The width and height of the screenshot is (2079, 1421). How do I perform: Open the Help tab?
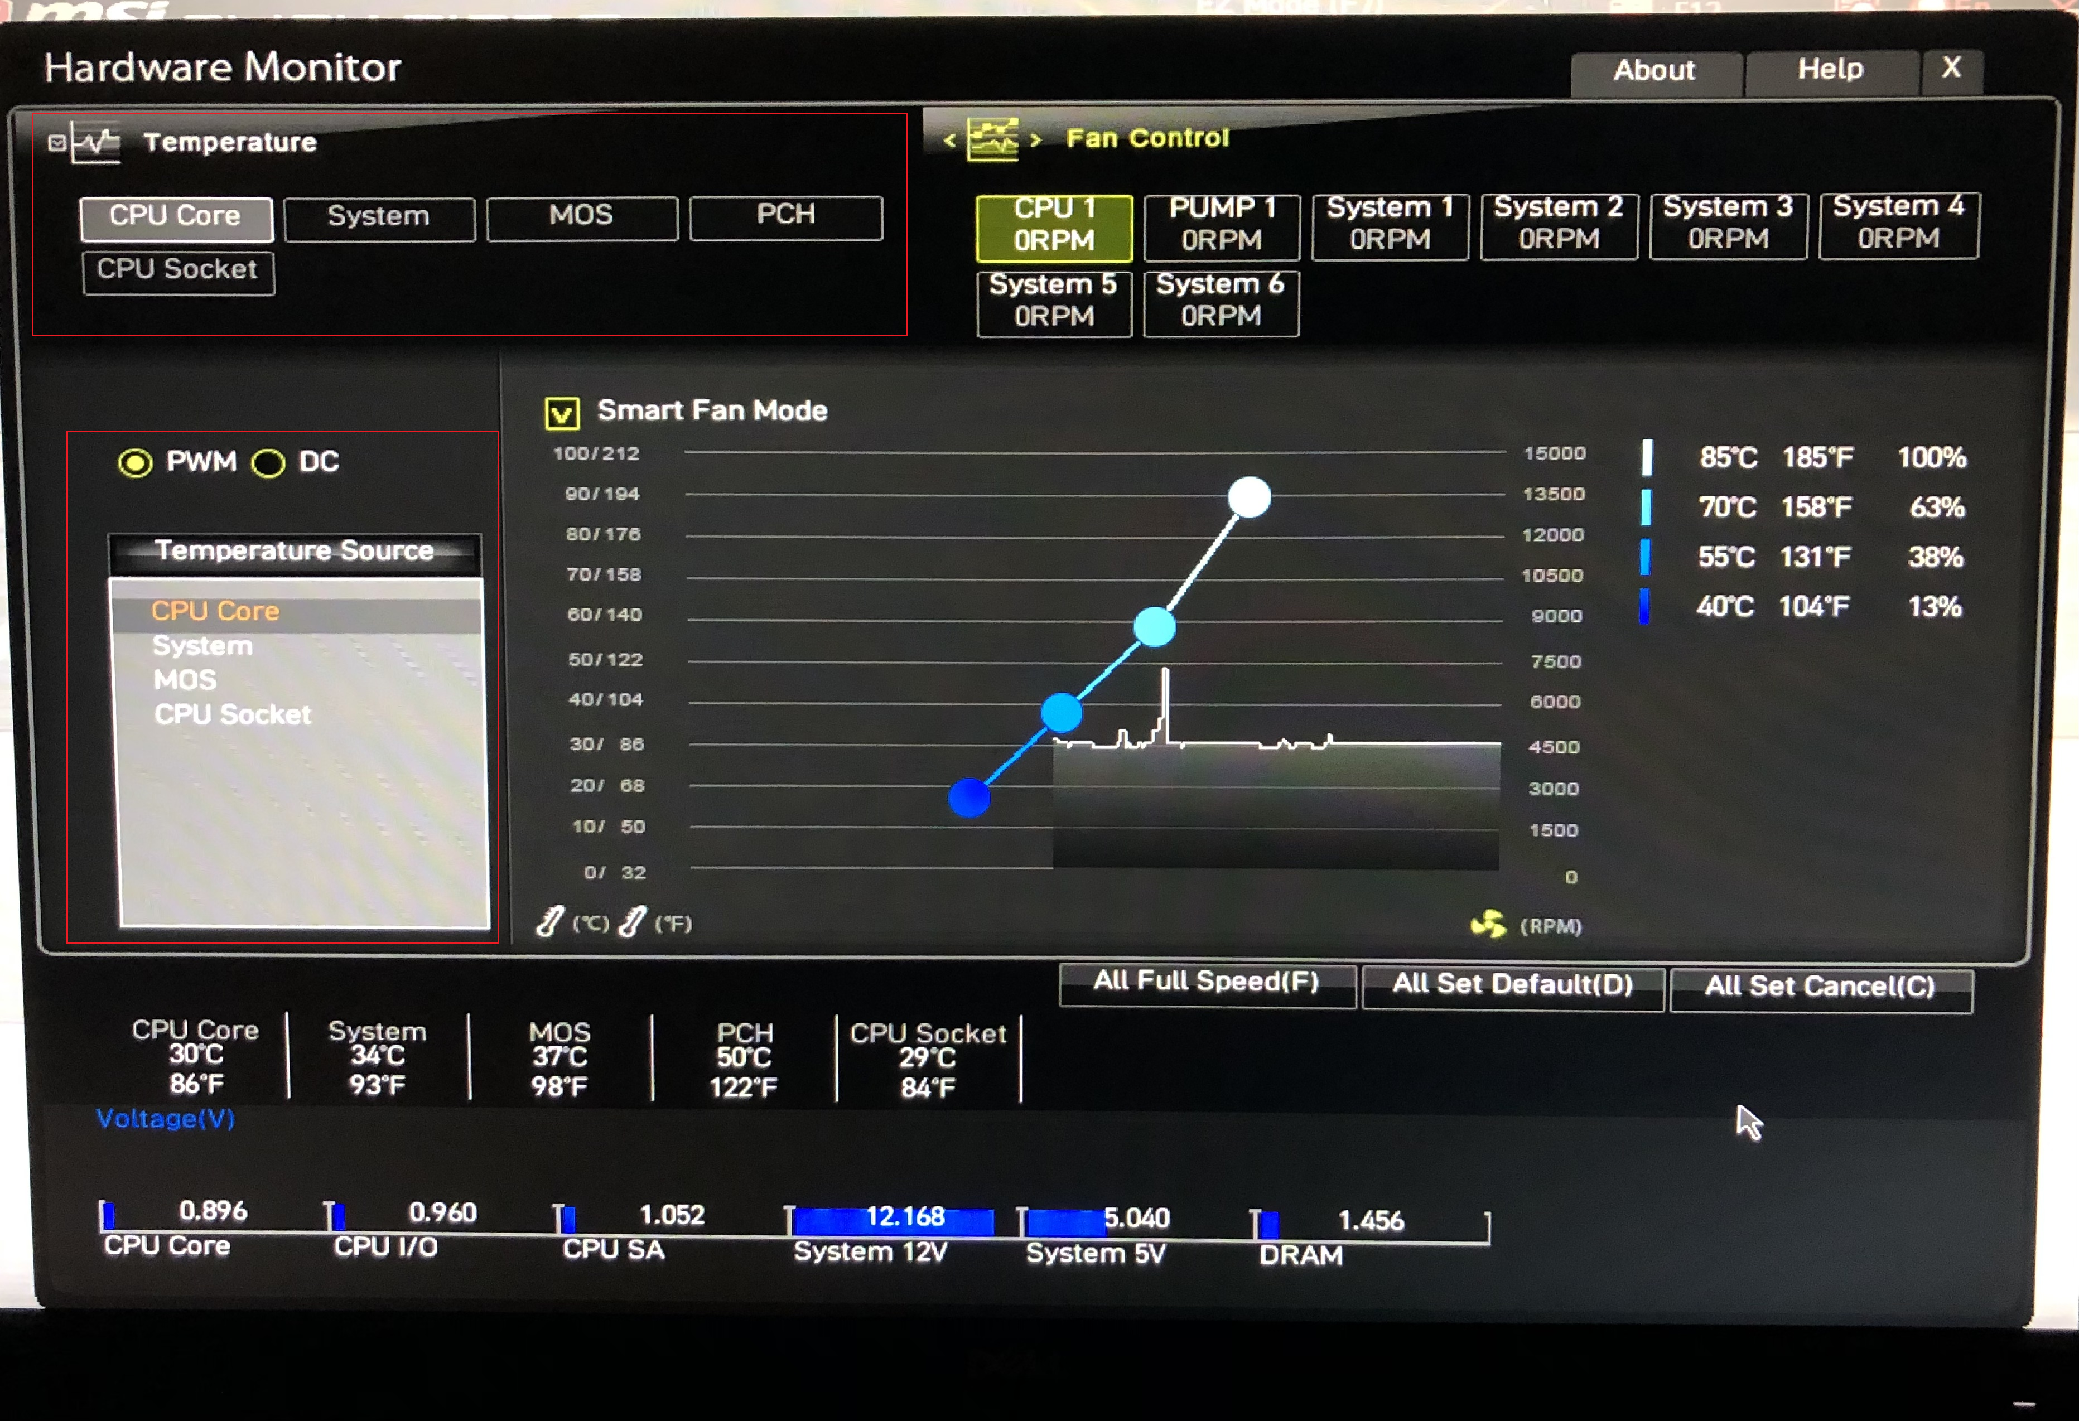pyautogui.click(x=1830, y=69)
